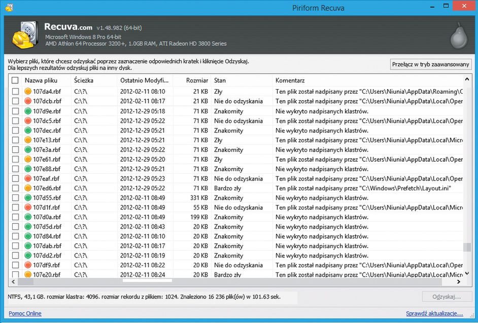This screenshot has width=478, height=323.
Task: Check the box for file 107d1f.rbf
Action: click(x=15, y=208)
